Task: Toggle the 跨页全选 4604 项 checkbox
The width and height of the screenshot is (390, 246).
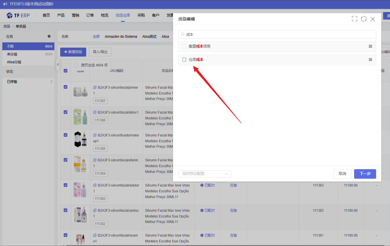Action: [76, 65]
